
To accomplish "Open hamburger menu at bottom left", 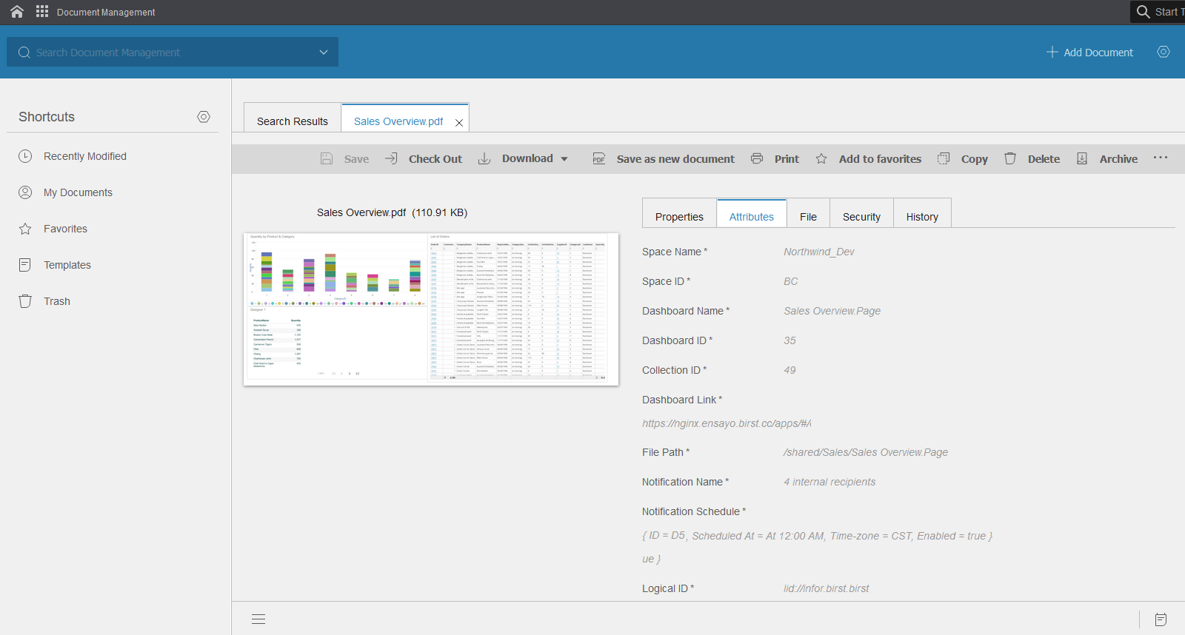I will 258,619.
